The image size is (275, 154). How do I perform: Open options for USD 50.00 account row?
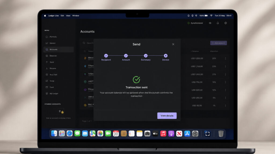coord(225,106)
